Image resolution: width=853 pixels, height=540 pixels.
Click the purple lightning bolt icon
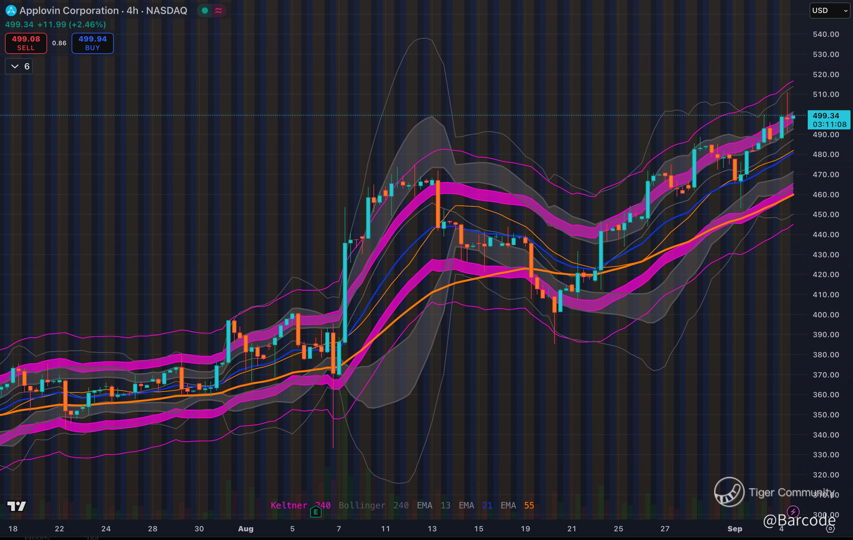(793, 511)
